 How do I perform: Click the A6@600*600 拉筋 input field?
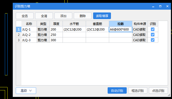pyautogui.click(x=121, y=29)
